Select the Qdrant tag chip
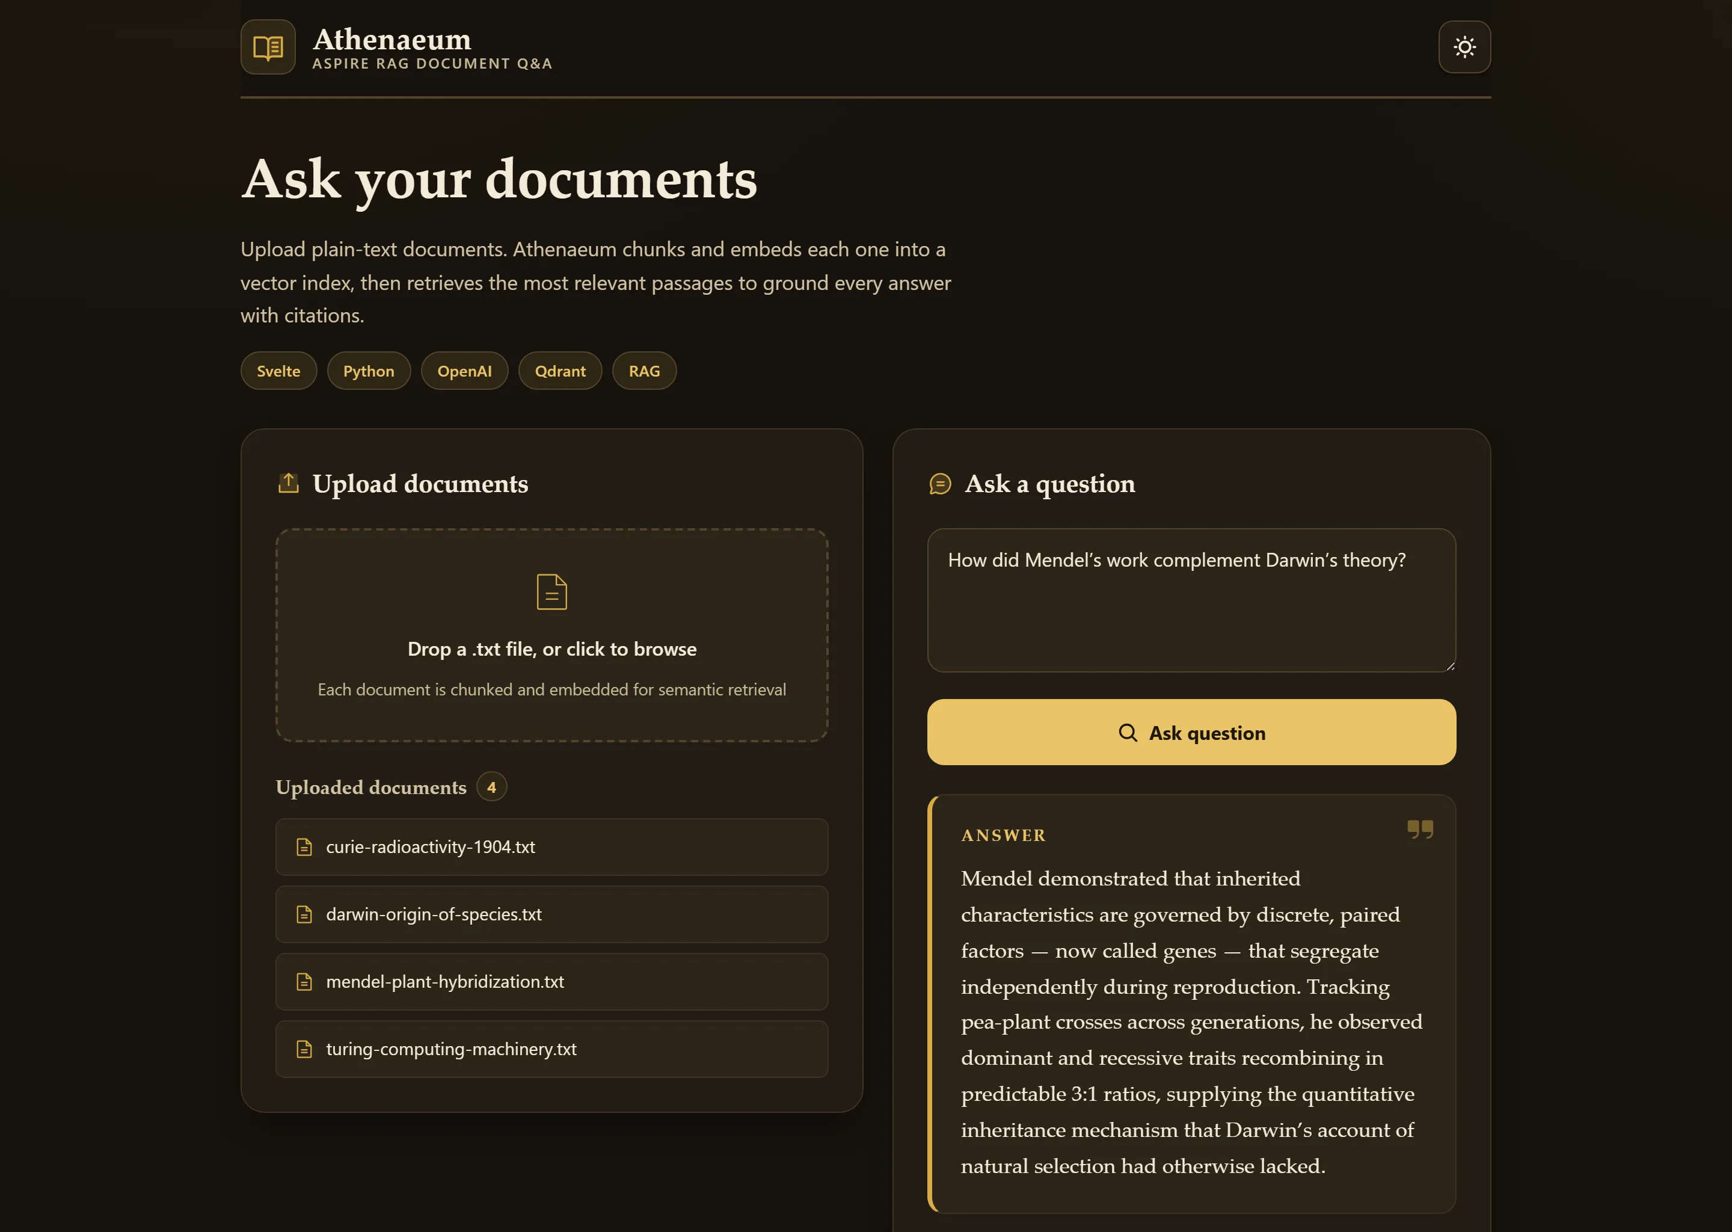The height and width of the screenshot is (1232, 1732). click(560, 371)
